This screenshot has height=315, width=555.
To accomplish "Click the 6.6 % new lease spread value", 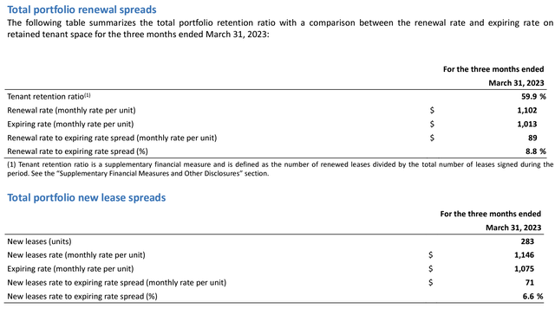I will (x=532, y=296).
